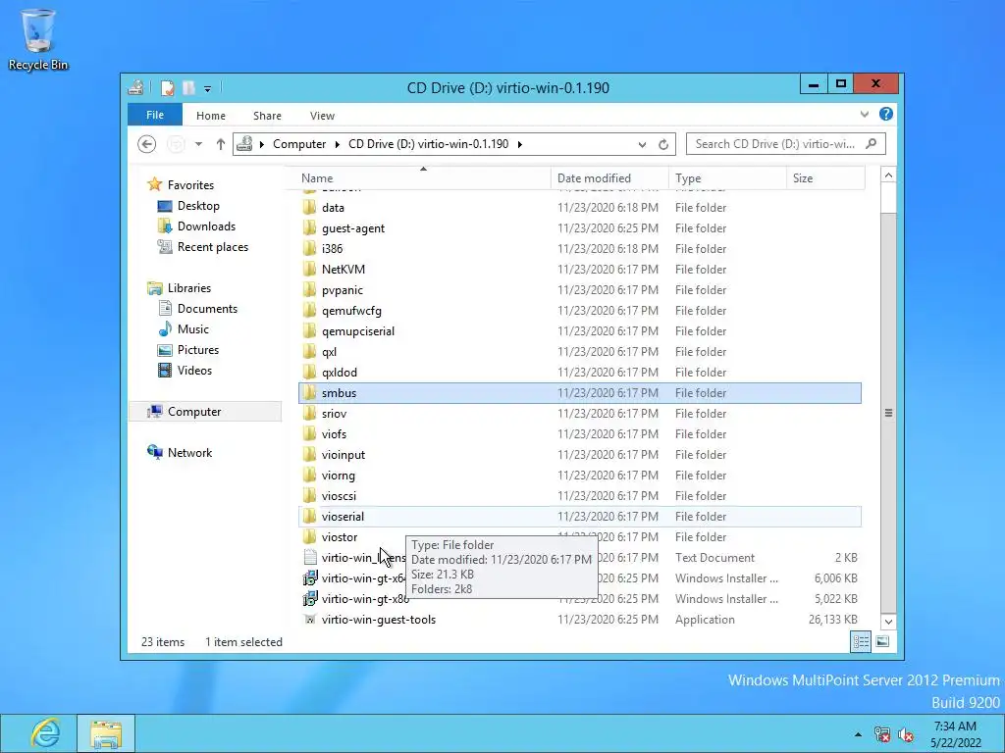
Task: Click the search magnifier icon
Action: tap(872, 144)
